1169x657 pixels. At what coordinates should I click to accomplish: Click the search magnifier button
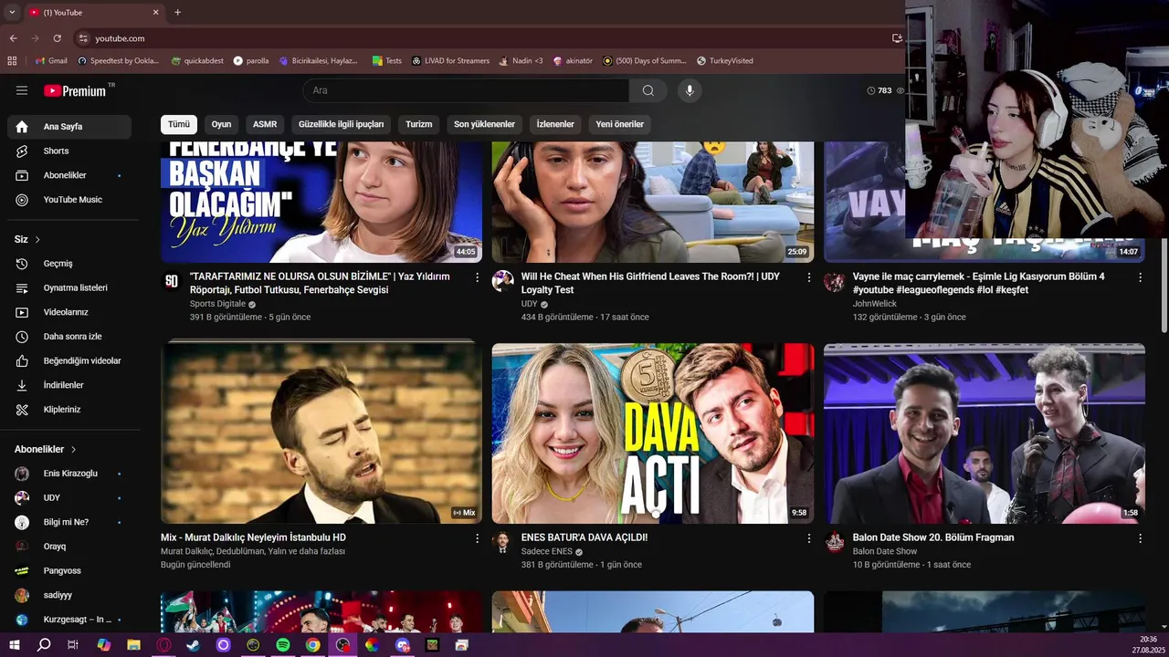[x=648, y=90]
